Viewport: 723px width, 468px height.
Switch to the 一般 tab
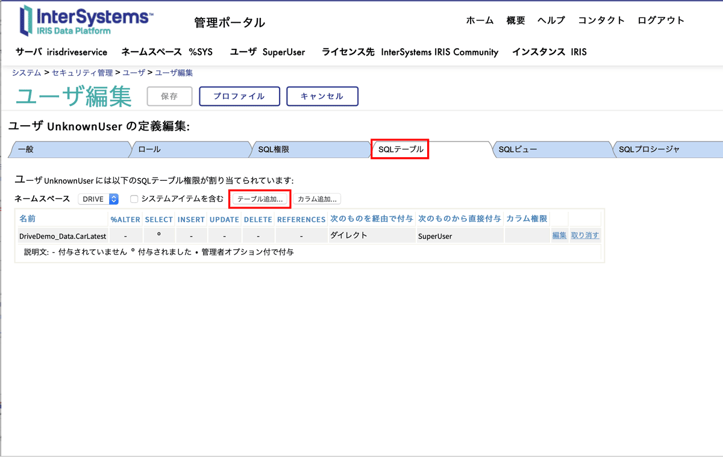(x=69, y=149)
